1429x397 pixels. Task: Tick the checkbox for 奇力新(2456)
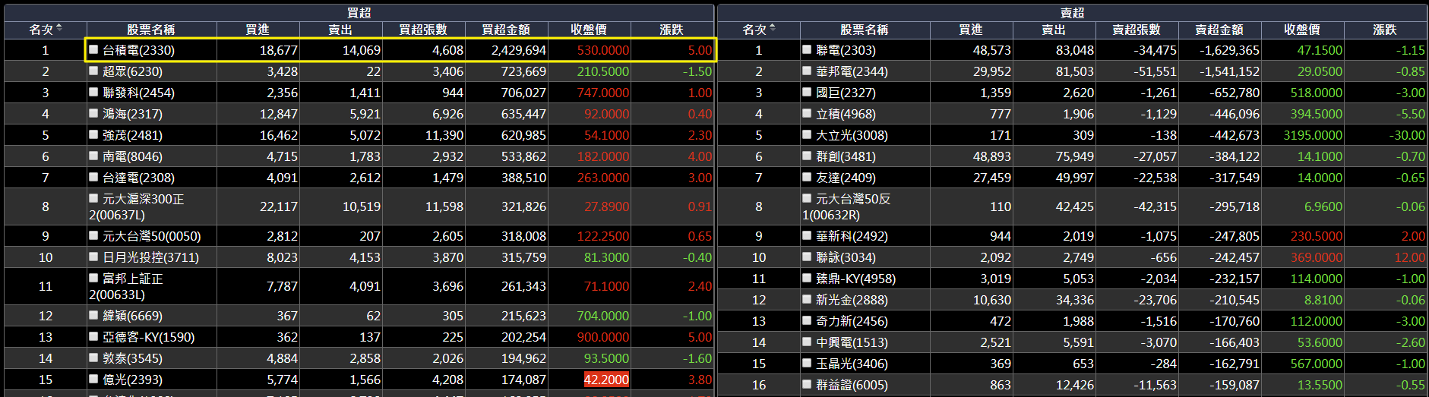tap(807, 320)
